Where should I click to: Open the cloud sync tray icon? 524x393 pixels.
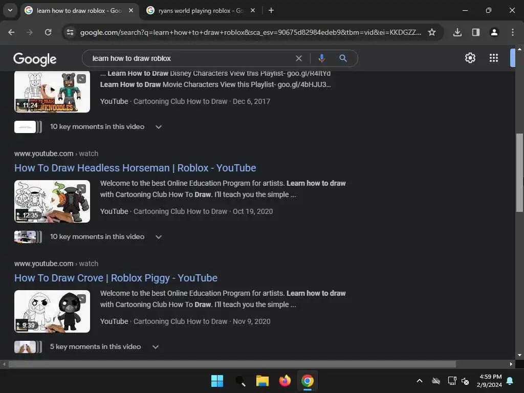pyautogui.click(x=436, y=381)
